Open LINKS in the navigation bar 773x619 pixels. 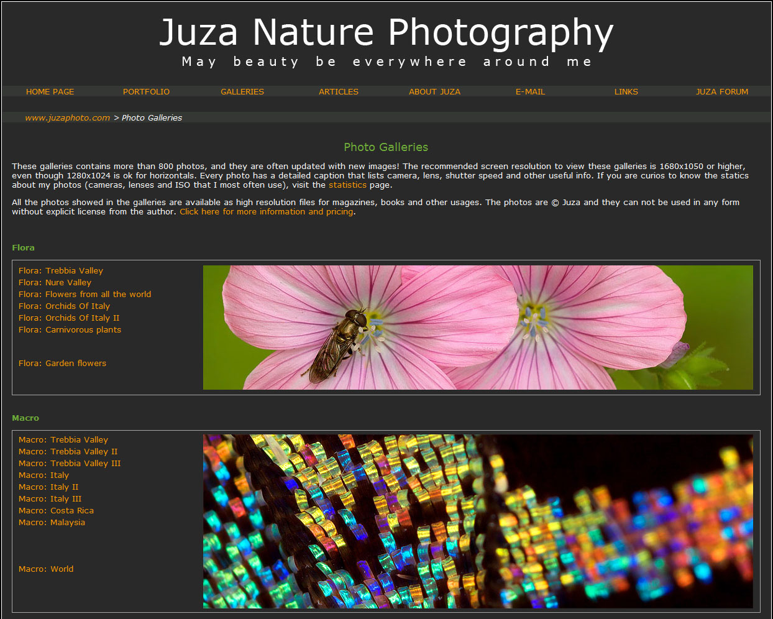coord(626,91)
